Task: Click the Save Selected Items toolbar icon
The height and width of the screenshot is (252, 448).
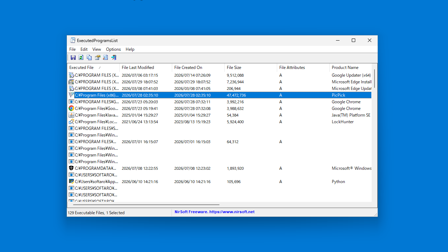Action: pos(73,58)
